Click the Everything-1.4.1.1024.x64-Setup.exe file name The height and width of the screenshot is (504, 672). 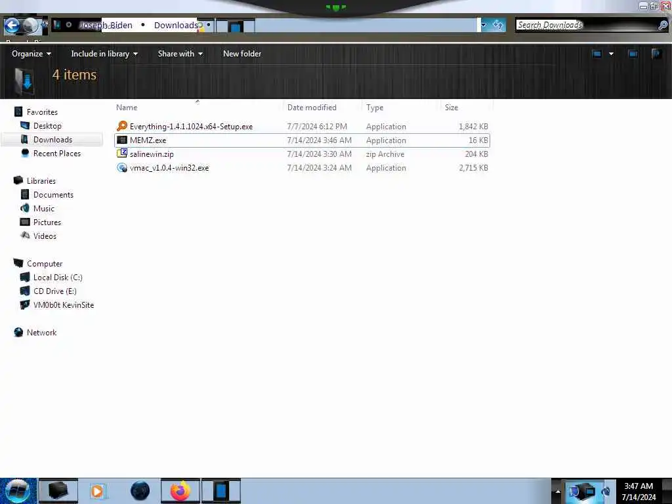point(191,127)
